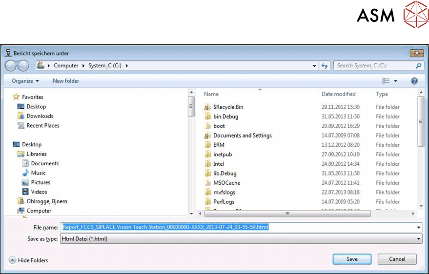Select the bin.Debug folder icon
Viewport: 429px width, 274px height.
tap(207, 117)
